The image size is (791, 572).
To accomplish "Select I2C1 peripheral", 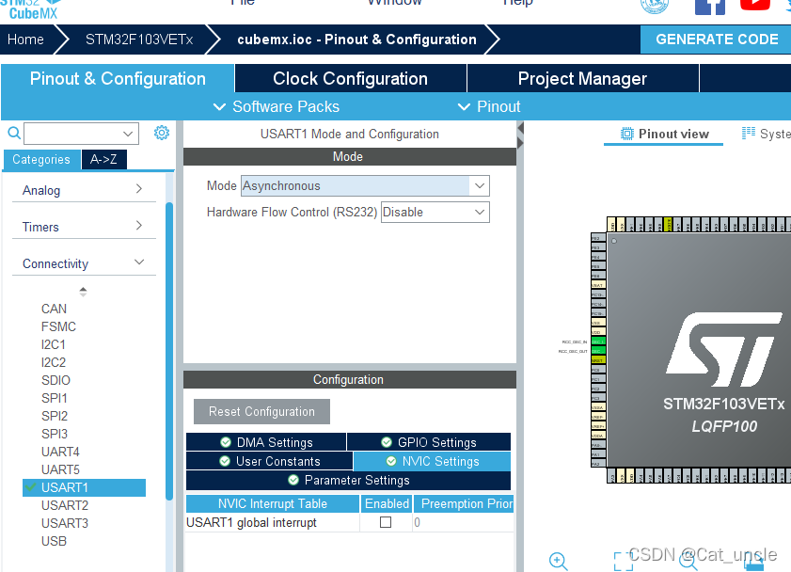I will pyautogui.click(x=54, y=344).
